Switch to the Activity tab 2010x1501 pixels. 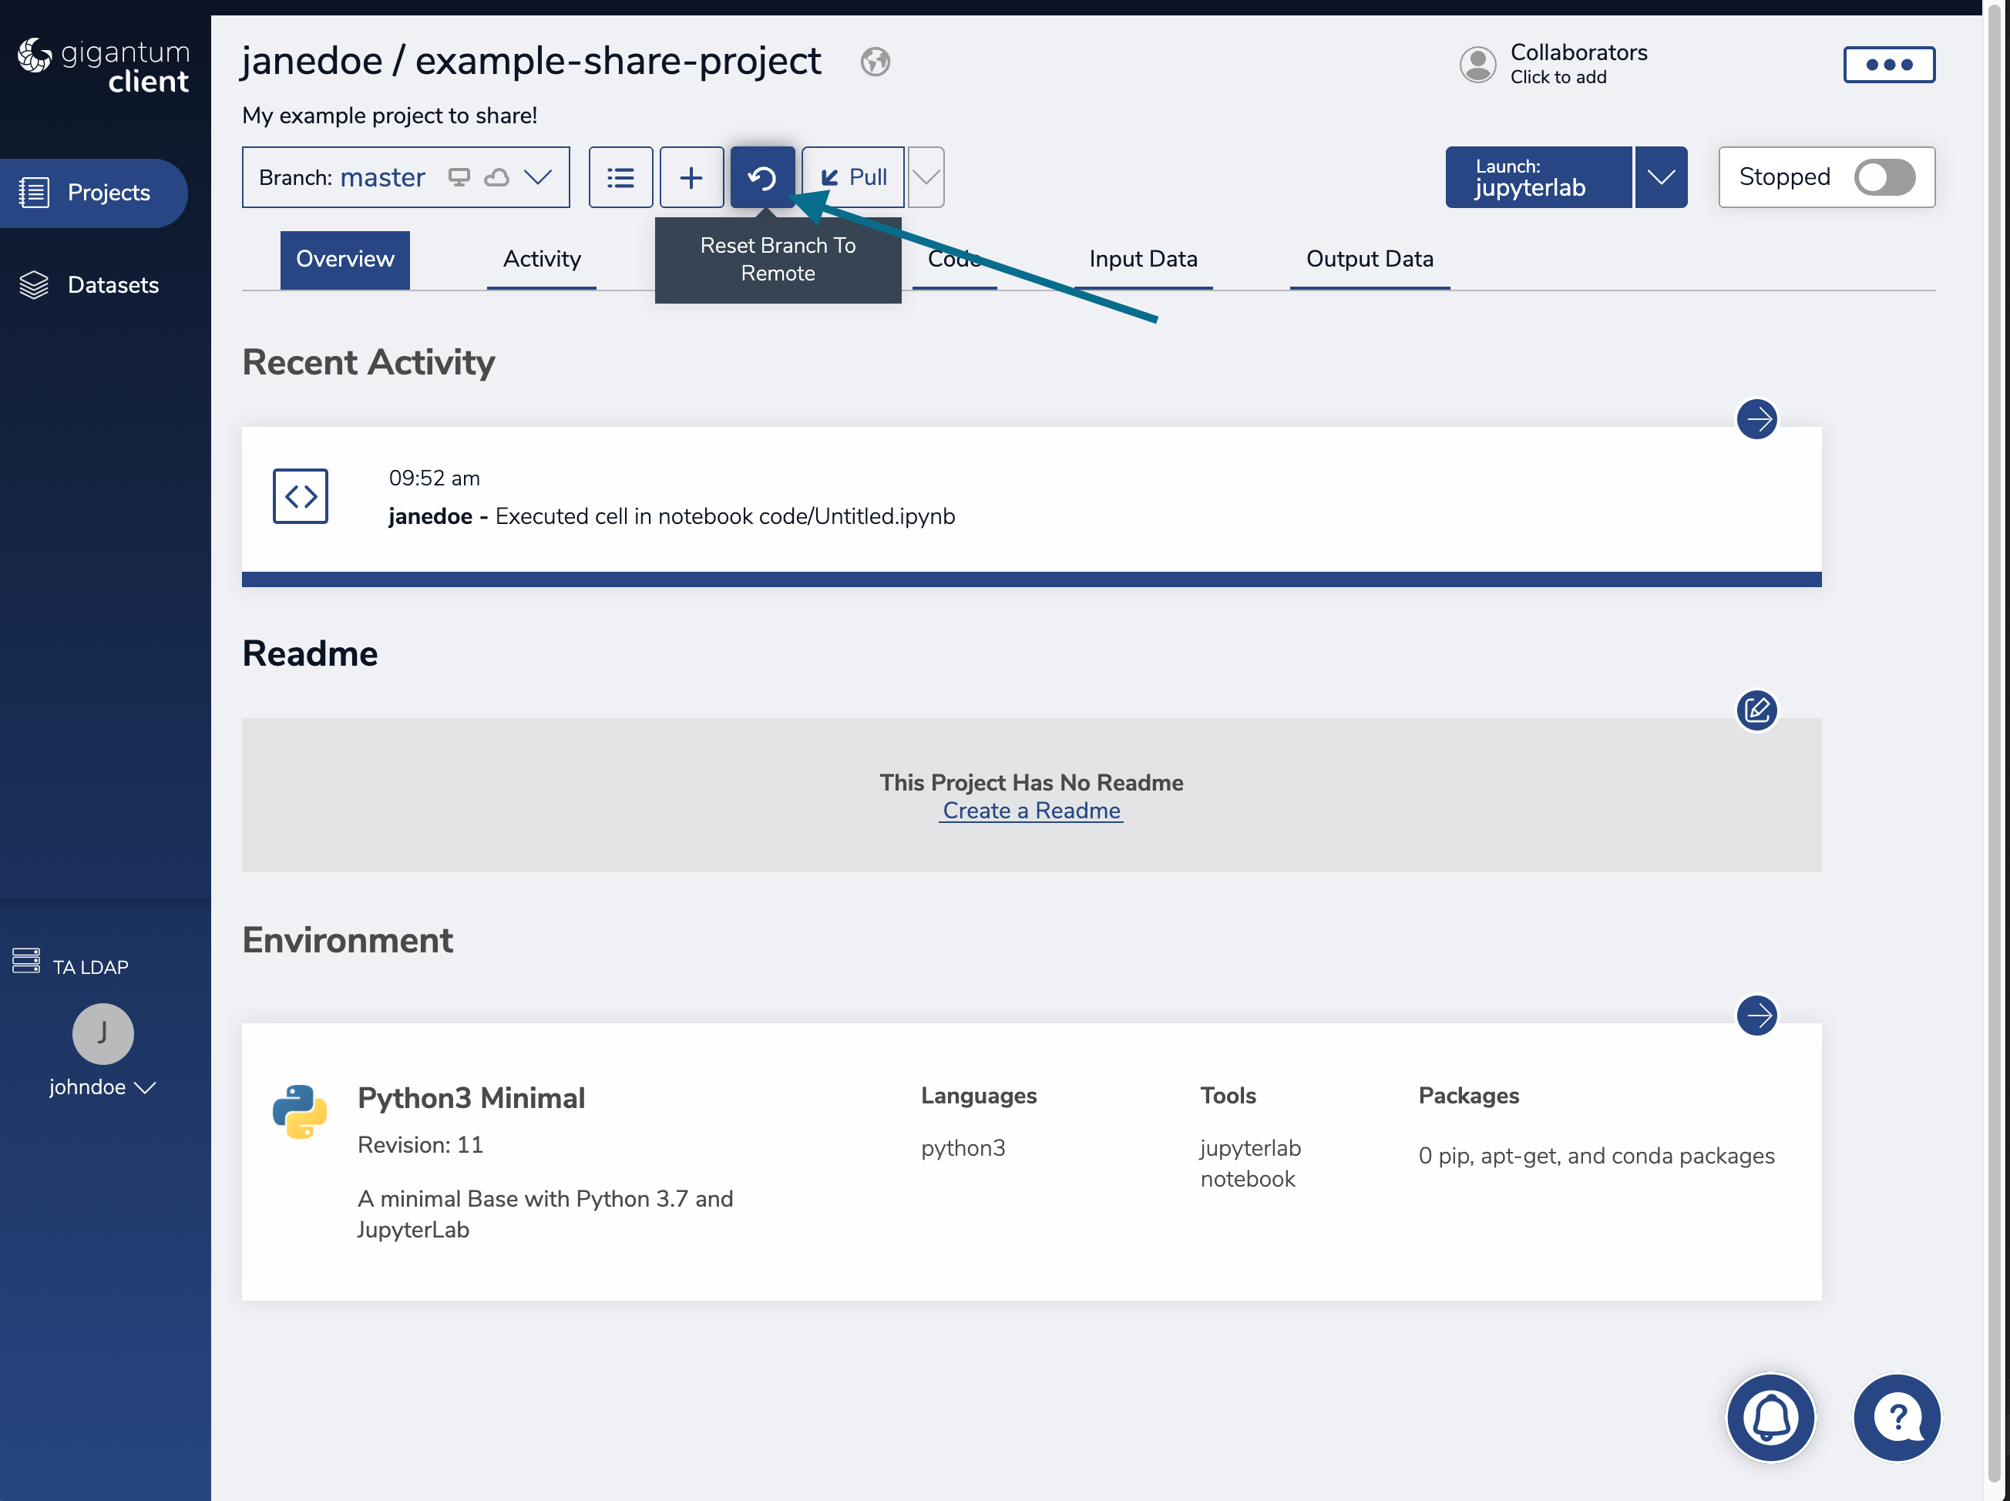[542, 259]
